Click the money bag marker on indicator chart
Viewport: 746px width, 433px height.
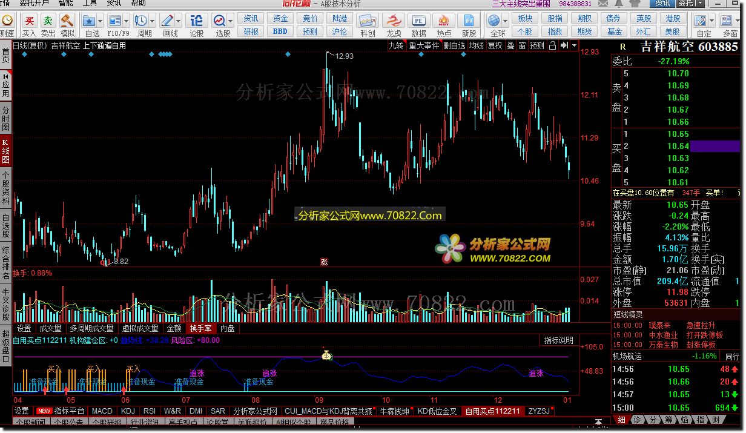tap(327, 355)
